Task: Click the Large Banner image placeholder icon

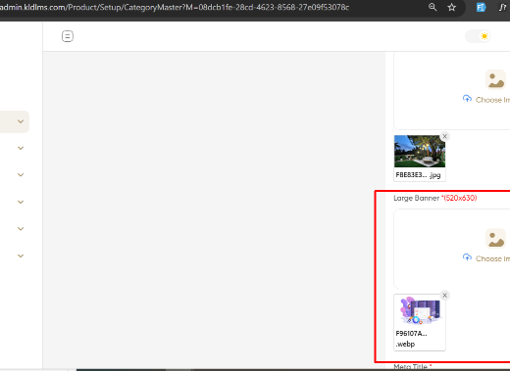Action: point(495,238)
